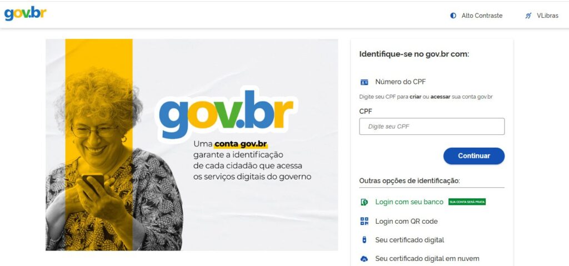The image size is (569, 266).
Task: Choose Seu certificado digital option
Action: click(x=410, y=240)
